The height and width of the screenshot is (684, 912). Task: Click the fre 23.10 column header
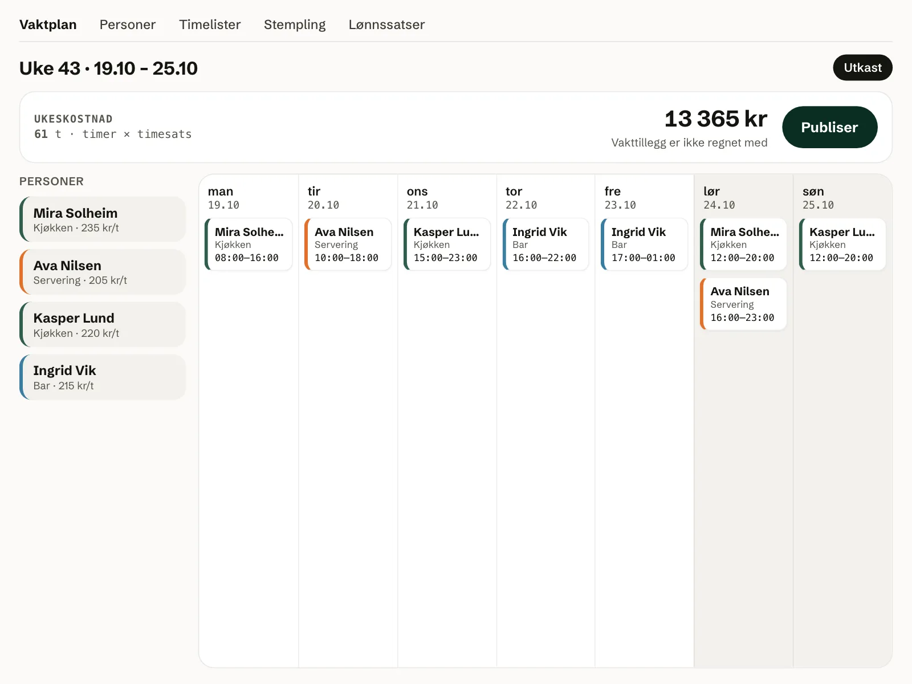pos(620,198)
